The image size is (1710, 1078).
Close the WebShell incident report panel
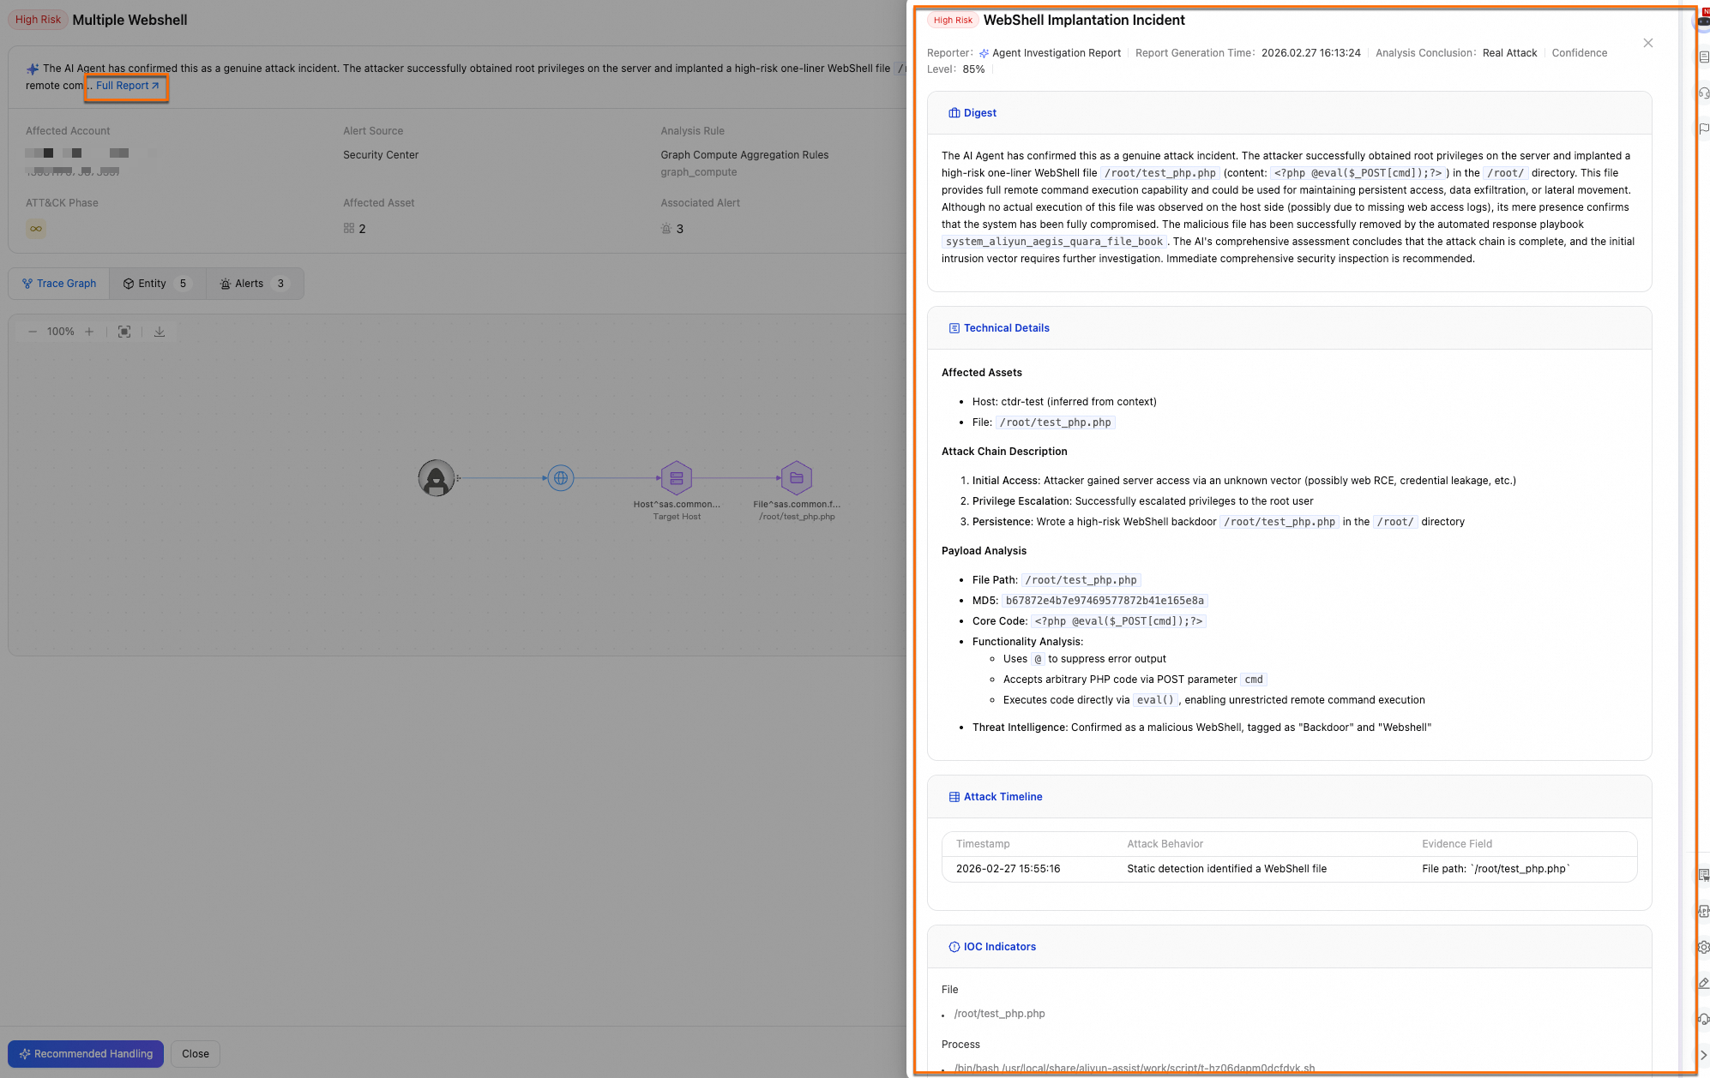click(1647, 43)
